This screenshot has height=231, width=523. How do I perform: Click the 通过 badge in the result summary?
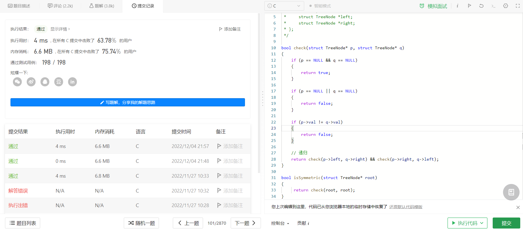point(41,29)
